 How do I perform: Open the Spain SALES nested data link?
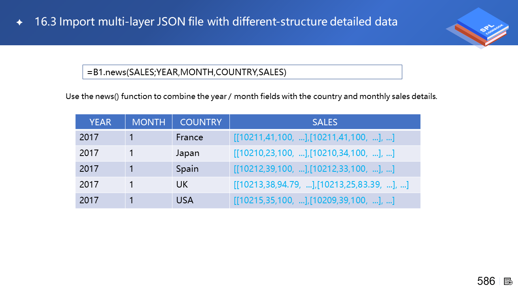314,169
